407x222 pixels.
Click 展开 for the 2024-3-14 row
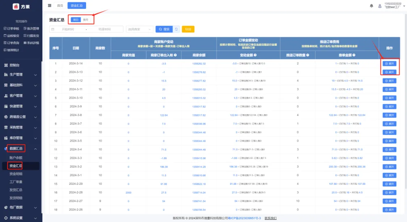coord(389,64)
